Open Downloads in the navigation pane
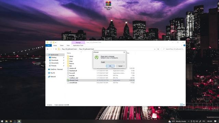 coord(55,60)
